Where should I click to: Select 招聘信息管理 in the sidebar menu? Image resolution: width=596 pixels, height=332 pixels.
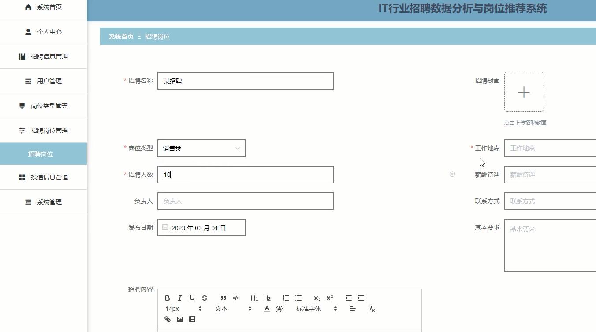click(44, 56)
